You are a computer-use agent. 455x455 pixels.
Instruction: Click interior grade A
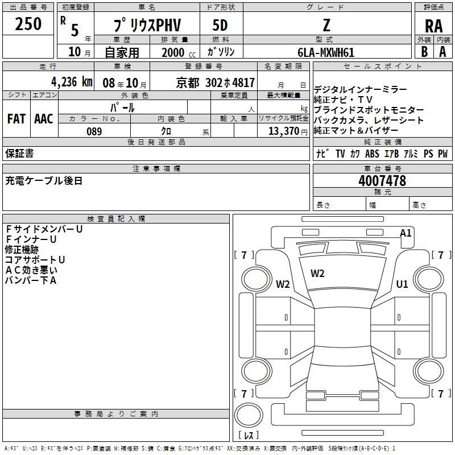(x=442, y=52)
